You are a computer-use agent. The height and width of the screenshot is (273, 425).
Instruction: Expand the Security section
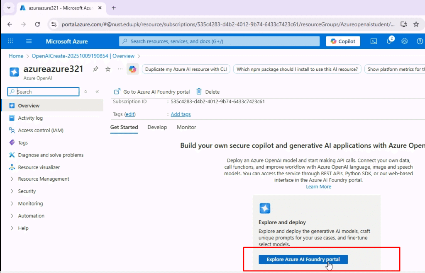click(27, 191)
